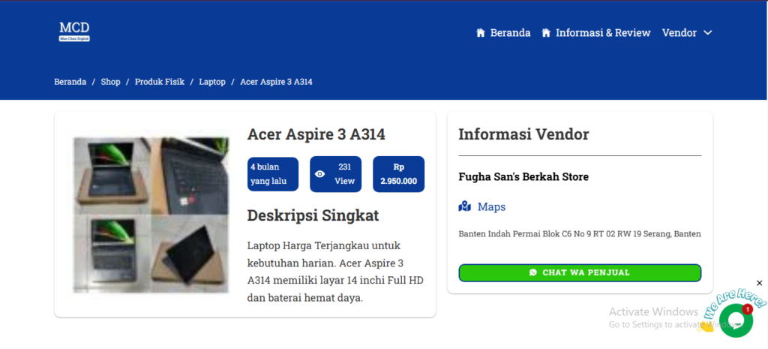Click the Fugha San's Berkah Store name

(x=523, y=176)
